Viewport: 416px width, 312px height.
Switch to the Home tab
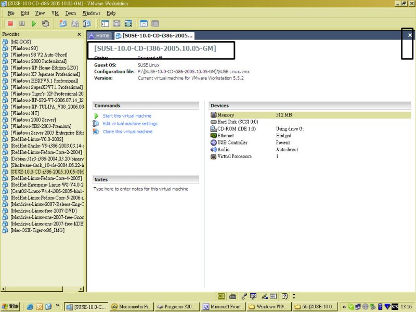[x=99, y=35]
